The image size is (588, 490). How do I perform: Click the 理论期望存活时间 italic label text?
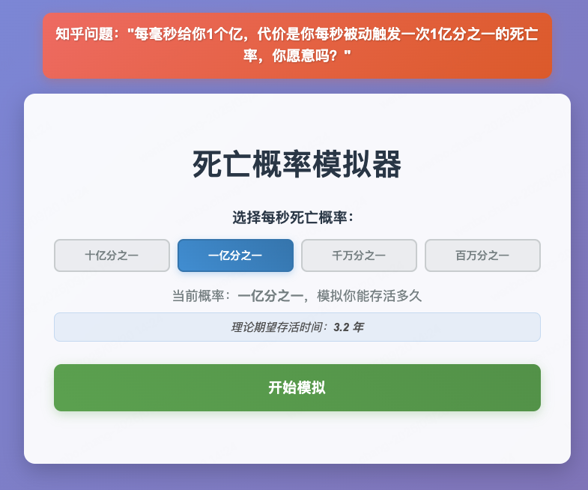click(x=277, y=327)
